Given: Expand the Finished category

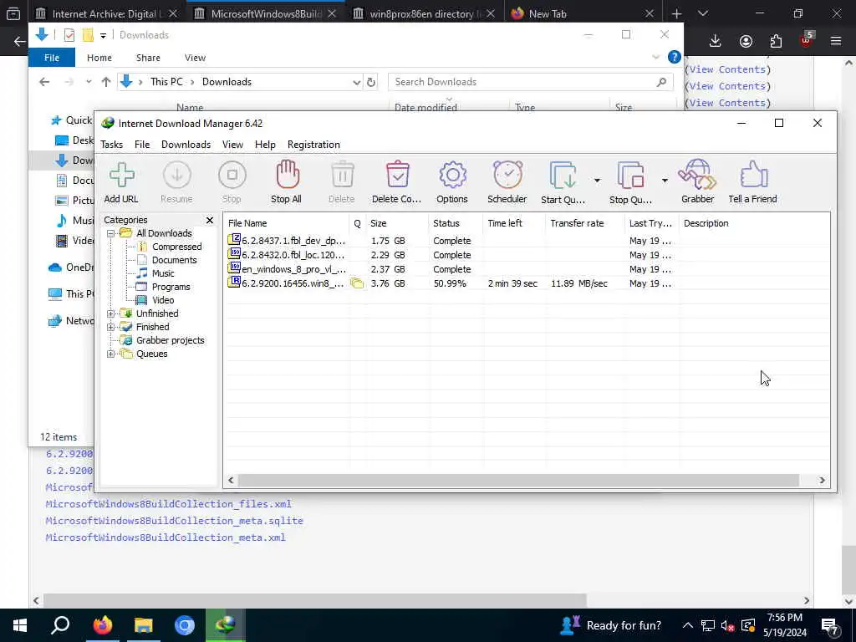Looking at the screenshot, I should point(111,327).
